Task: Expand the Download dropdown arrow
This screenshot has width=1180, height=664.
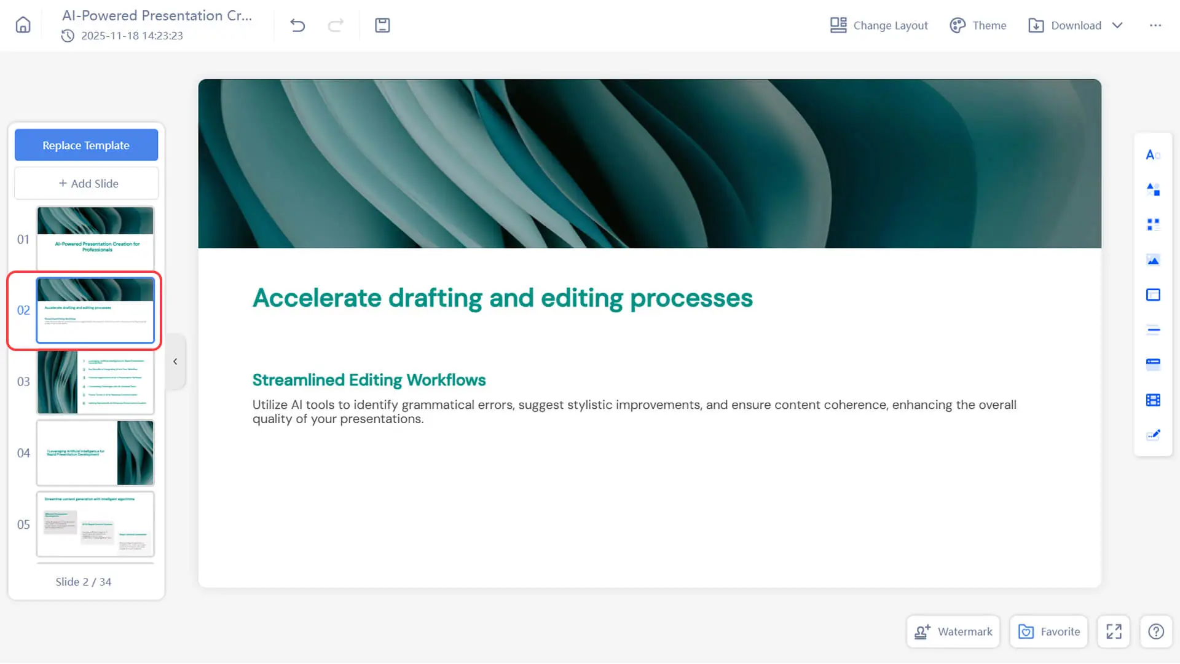Action: point(1117,25)
